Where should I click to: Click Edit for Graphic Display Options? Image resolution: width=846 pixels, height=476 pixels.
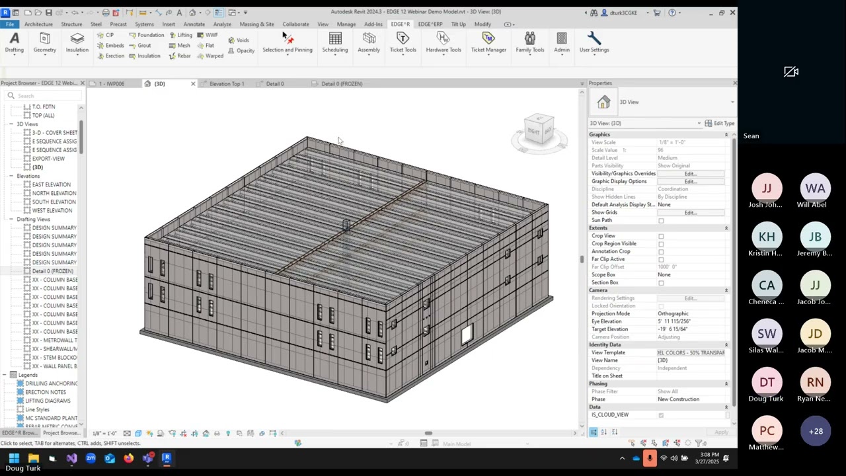691,182
